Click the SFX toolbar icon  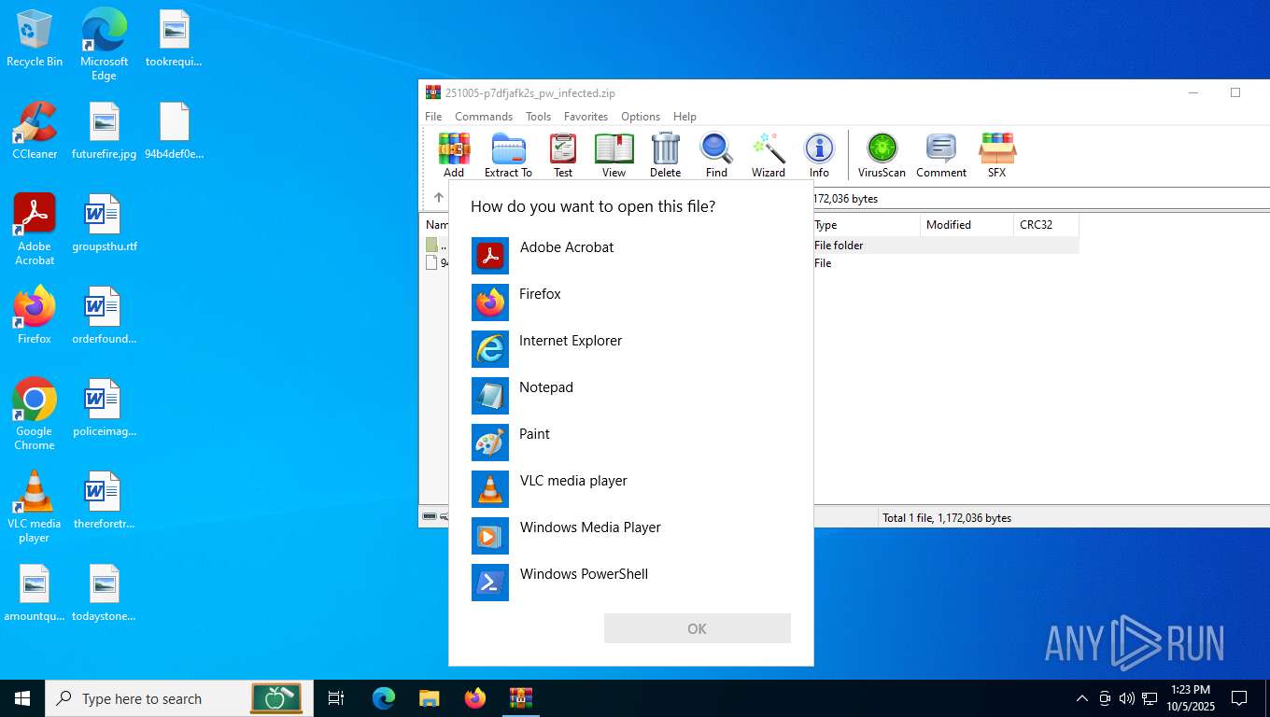tap(996, 155)
